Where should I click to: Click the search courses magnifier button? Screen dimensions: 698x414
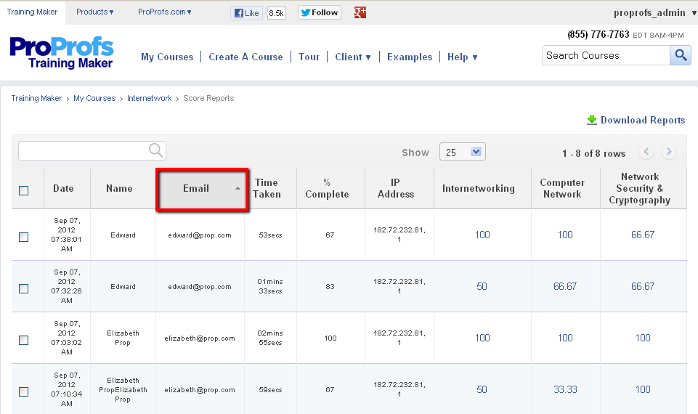(x=681, y=55)
